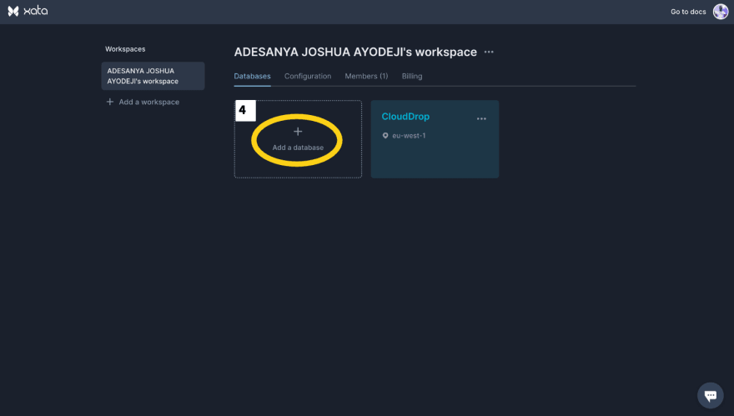Image resolution: width=734 pixels, height=416 pixels.
Task: Open the Members (1) tab
Action: [x=366, y=76]
